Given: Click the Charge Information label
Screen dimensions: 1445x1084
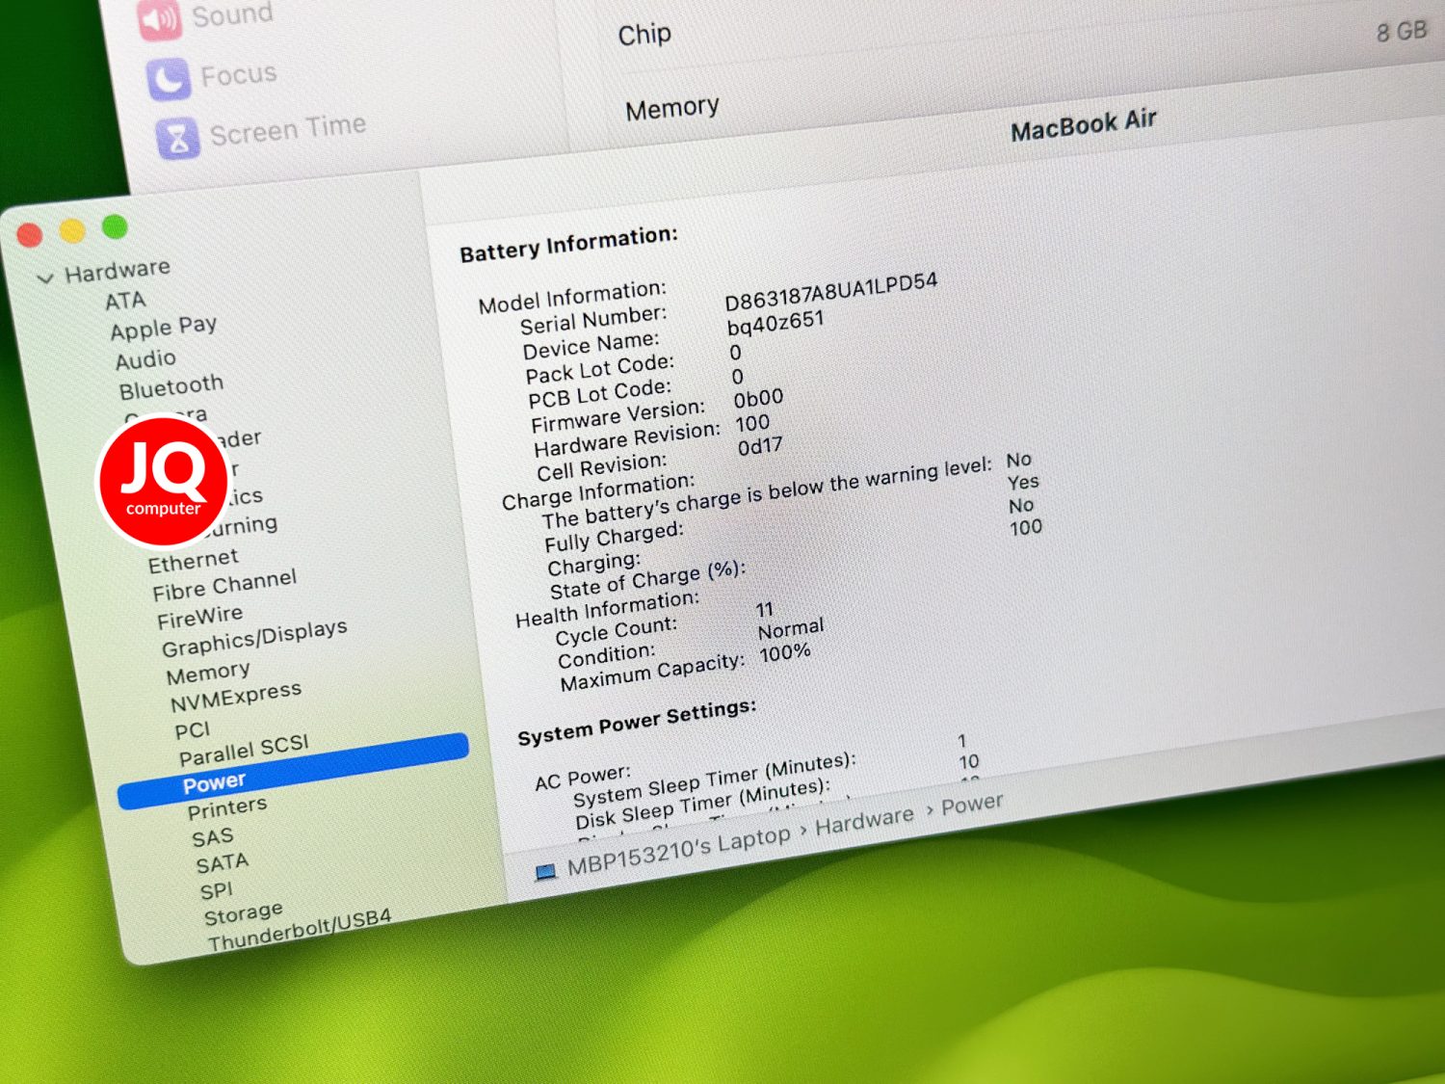Looking at the screenshot, I should (x=597, y=491).
